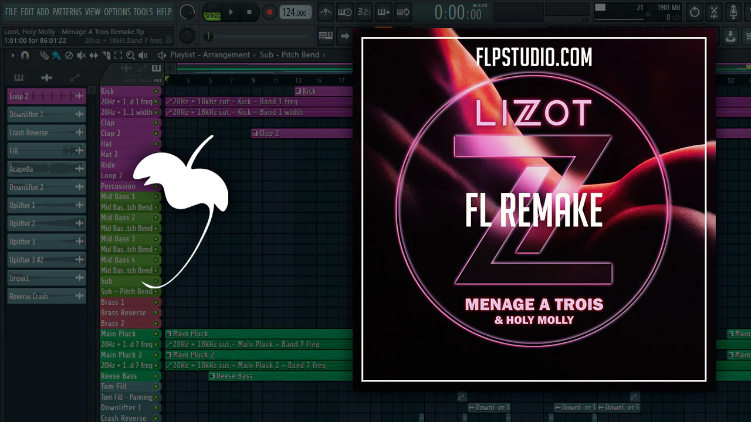This screenshot has height=422, width=751.
Task: Open the HELP menu
Action: 164,12
